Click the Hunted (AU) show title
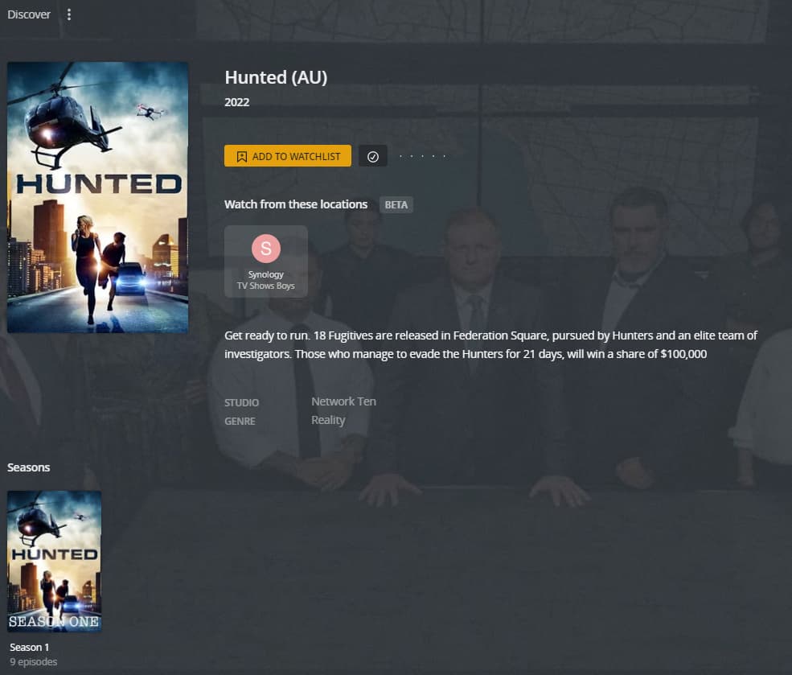This screenshot has height=675, width=792. (276, 77)
